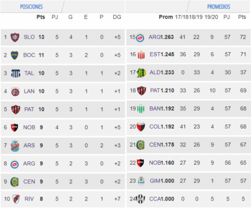Click the Aldosivi crest in promedios row 17
Image resolution: width=251 pixels, height=209 pixels.
[141, 73]
